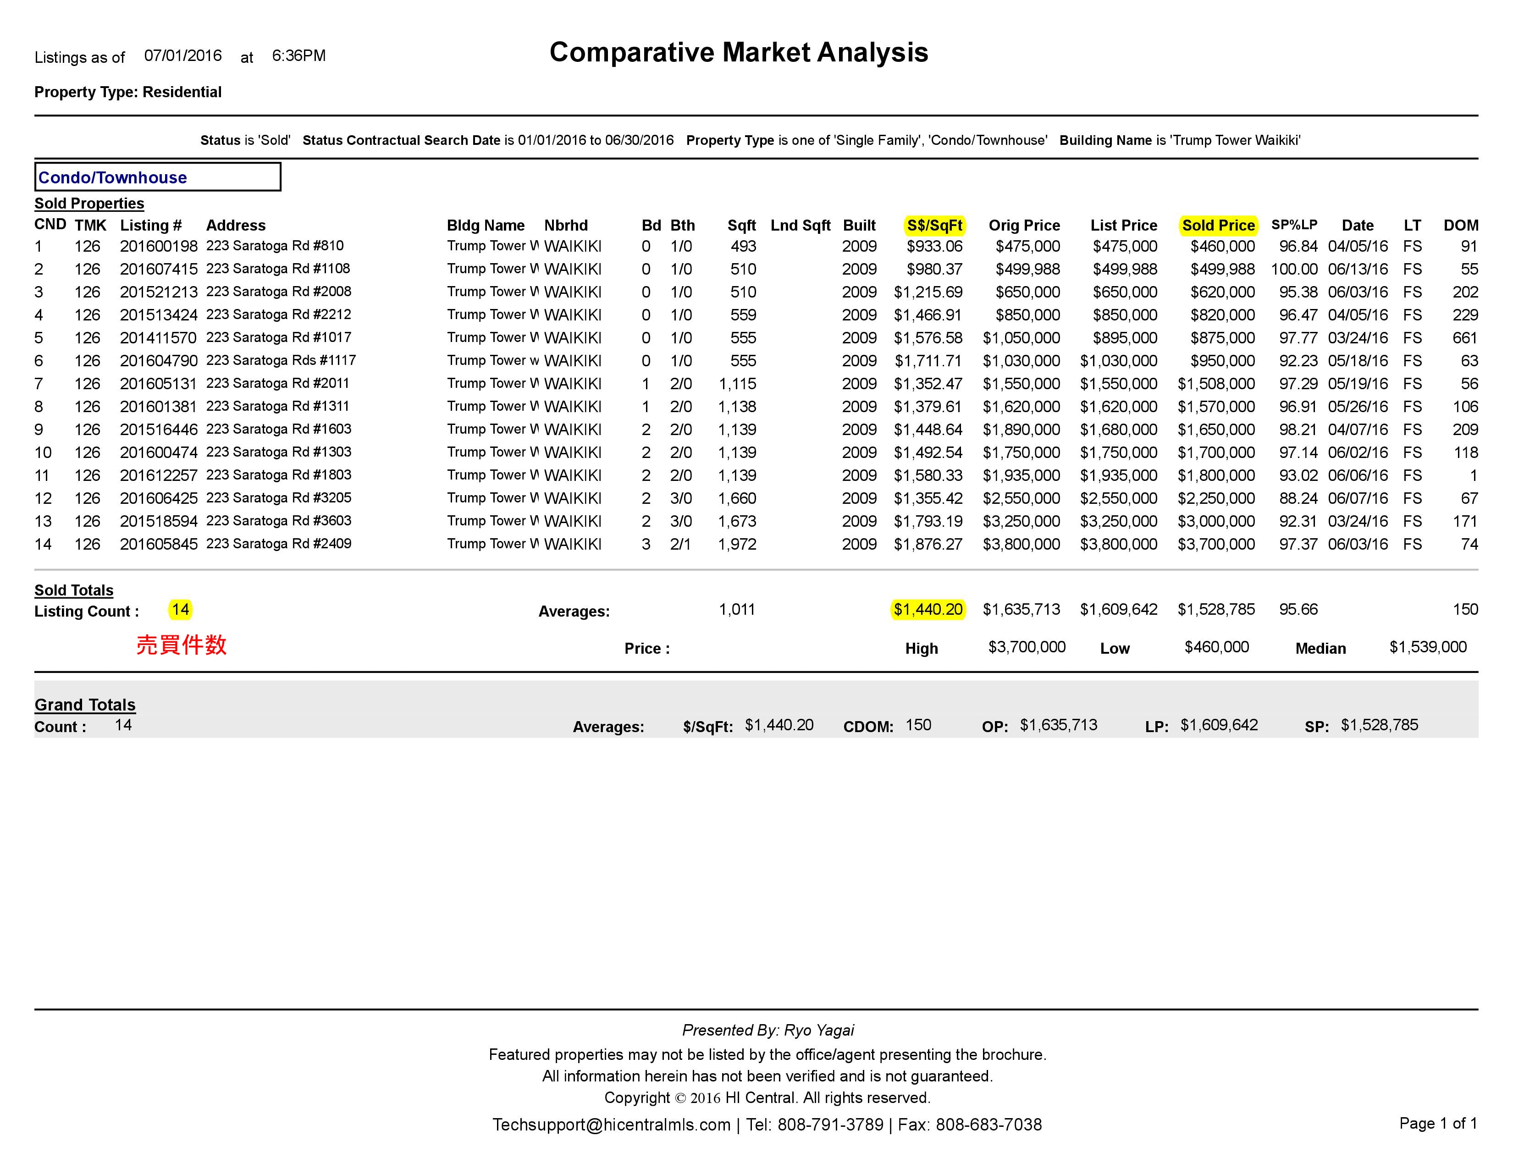Select listing number 201600198
The height and width of the screenshot is (1169, 1513).
[159, 246]
